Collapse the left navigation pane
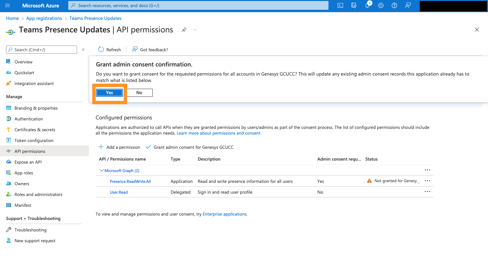488x279 pixels. pos(83,49)
